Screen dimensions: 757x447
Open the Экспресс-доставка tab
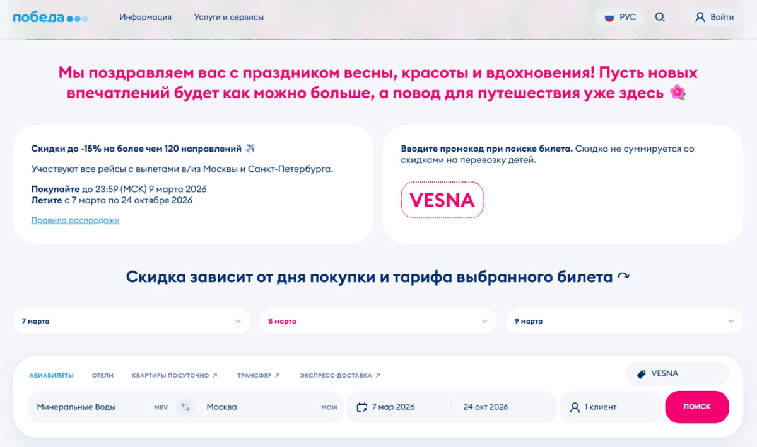click(x=340, y=376)
